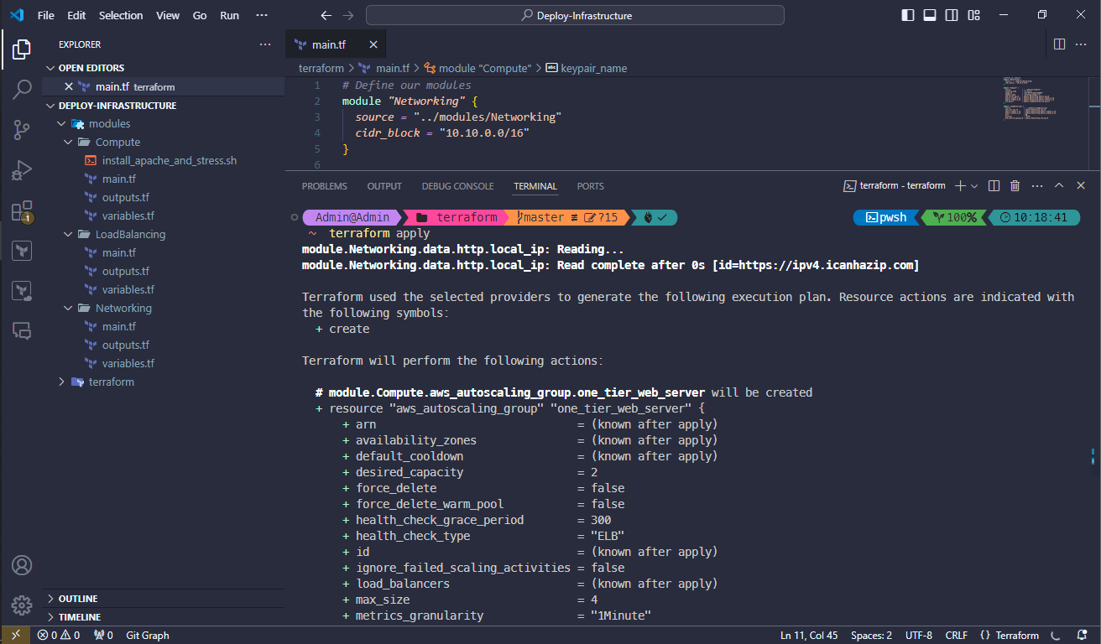Open the Edit menu
This screenshot has width=1101, height=644.
(x=76, y=15)
